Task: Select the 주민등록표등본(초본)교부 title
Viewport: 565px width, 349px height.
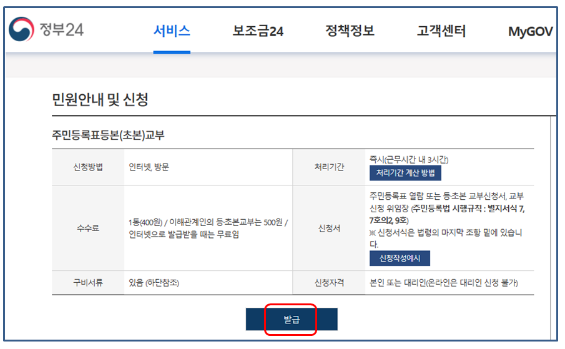Action: (x=108, y=135)
